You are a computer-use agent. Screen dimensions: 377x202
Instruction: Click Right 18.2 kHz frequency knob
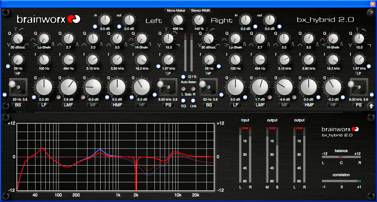(333, 60)
